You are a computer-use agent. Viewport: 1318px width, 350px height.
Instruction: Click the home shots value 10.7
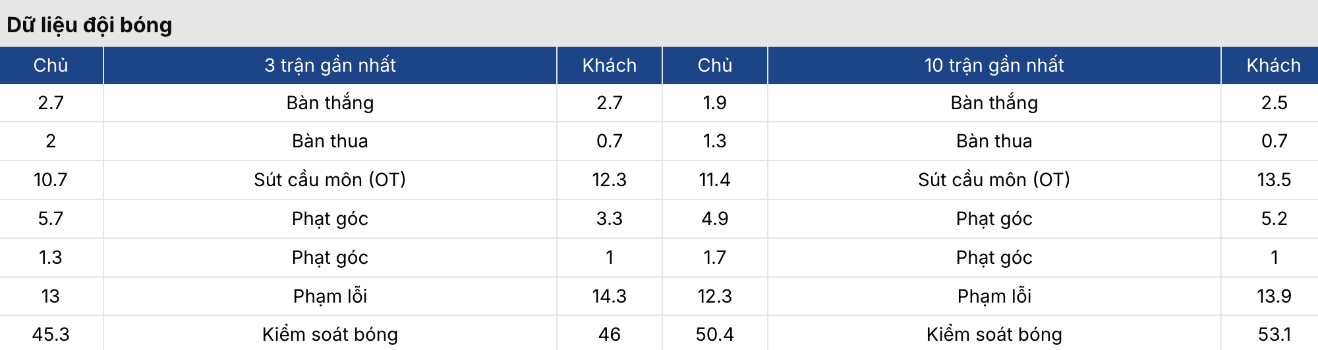pos(51,180)
